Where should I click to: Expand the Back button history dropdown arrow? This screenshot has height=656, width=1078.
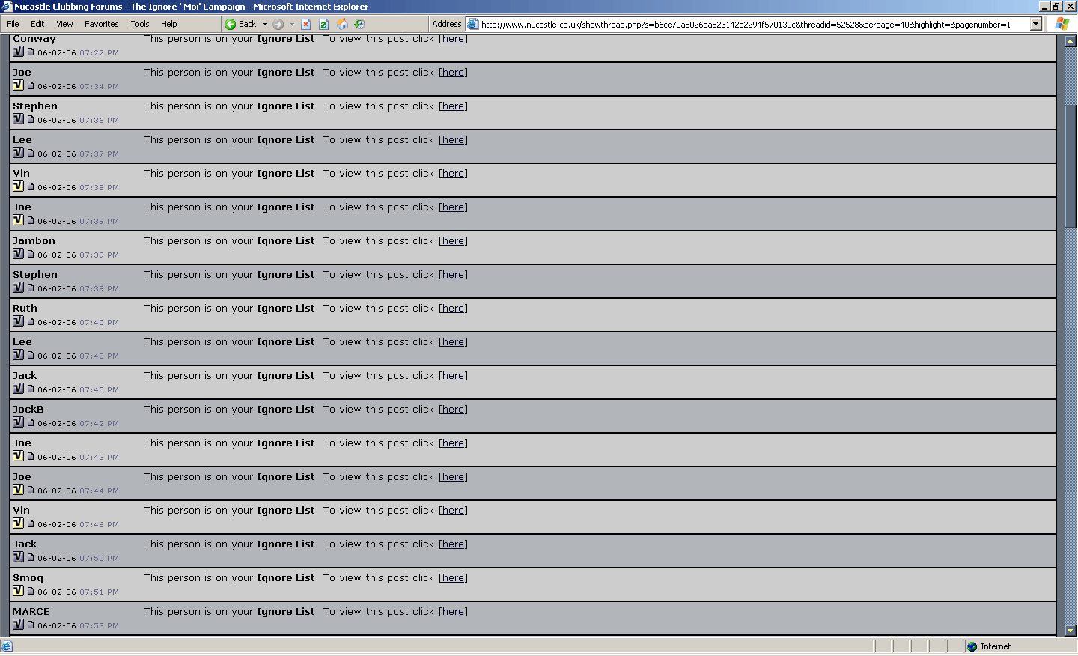click(x=264, y=25)
